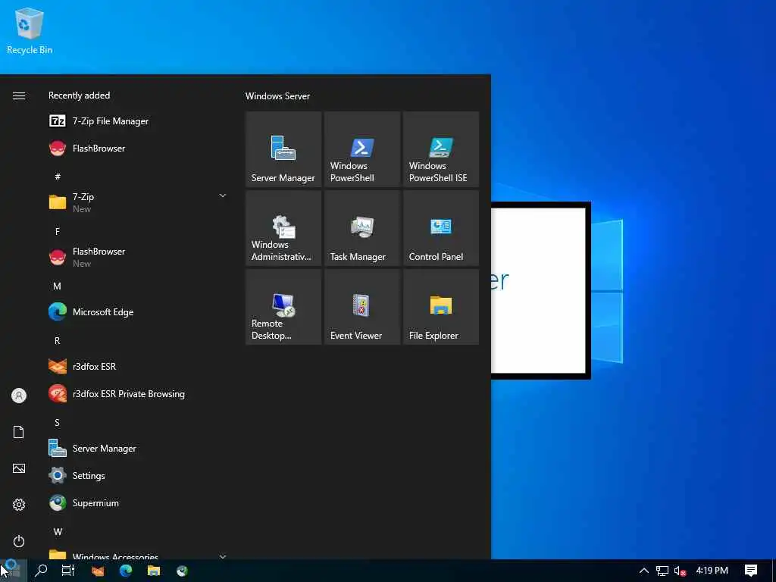The width and height of the screenshot is (776, 582).
Task: Launch Supermium from the taskbar
Action: [x=182, y=571]
